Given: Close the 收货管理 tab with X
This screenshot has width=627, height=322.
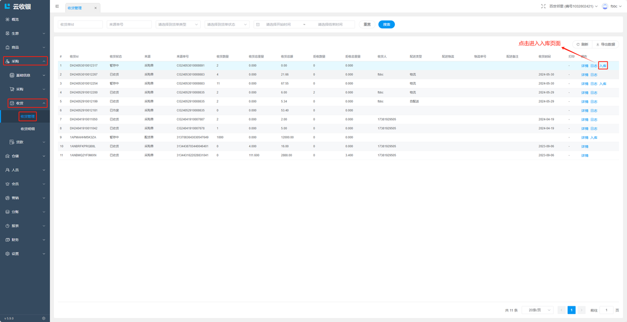Looking at the screenshot, I should click(x=96, y=8).
